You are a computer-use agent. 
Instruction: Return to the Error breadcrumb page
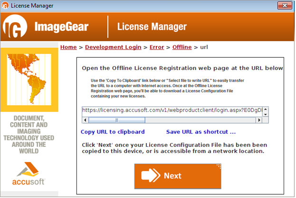(157, 47)
